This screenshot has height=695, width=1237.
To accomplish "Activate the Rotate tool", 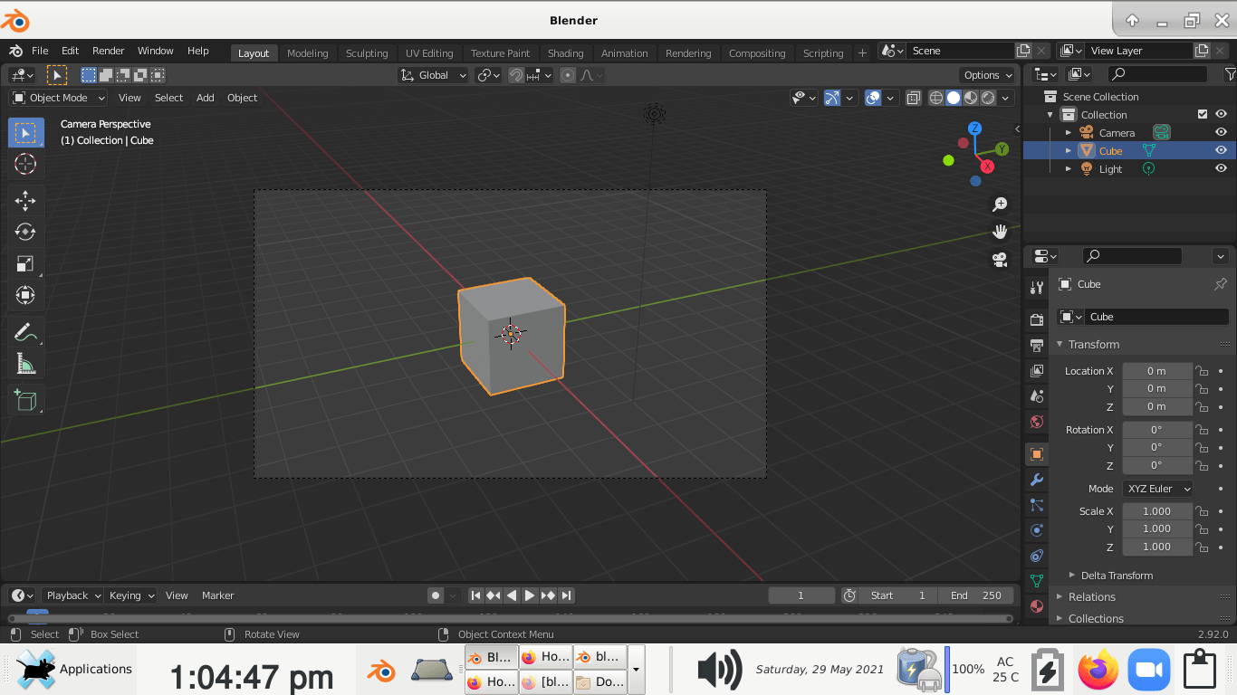I will coord(24,232).
